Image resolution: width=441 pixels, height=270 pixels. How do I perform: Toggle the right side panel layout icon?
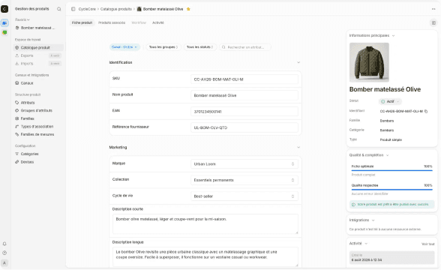433,22
